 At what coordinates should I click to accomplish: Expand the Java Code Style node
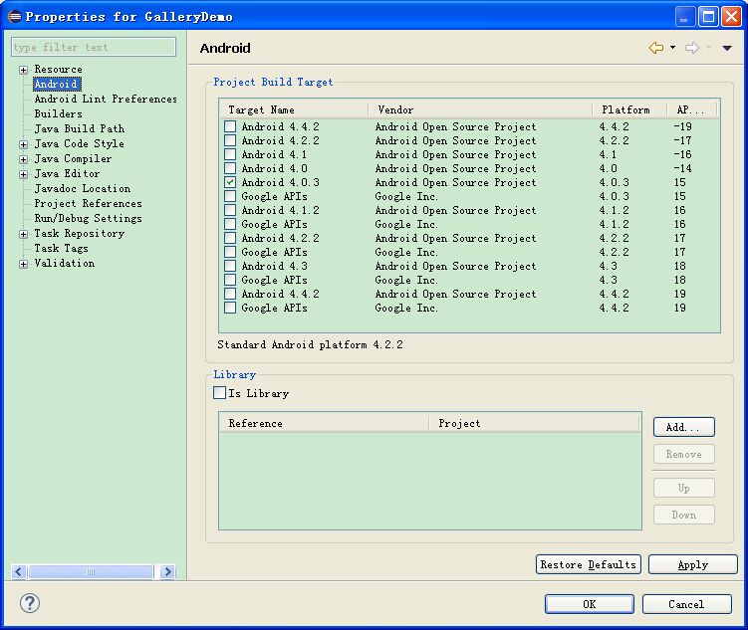[x=23, y=144]
